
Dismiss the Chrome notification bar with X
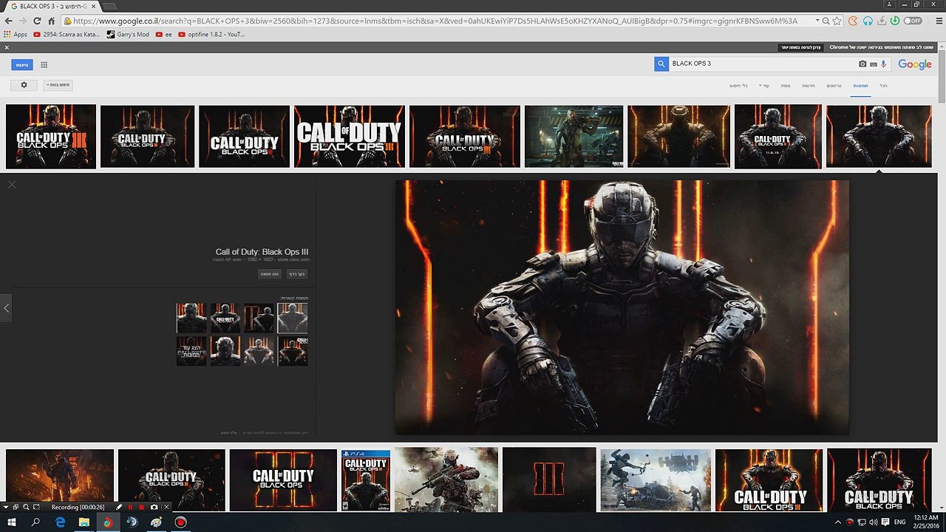pos(7,47)
